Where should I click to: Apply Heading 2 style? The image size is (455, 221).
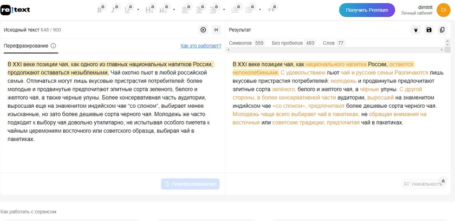click(x=162, y=10)
